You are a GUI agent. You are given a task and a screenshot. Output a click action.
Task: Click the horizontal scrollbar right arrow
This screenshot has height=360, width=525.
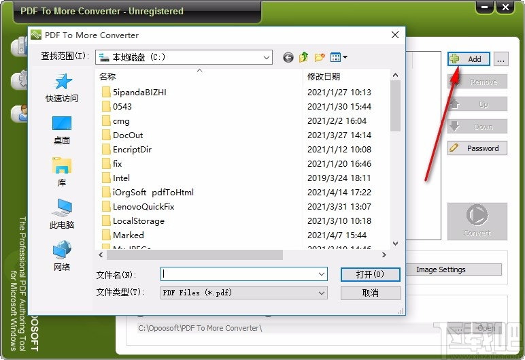[x=384, y=255]
